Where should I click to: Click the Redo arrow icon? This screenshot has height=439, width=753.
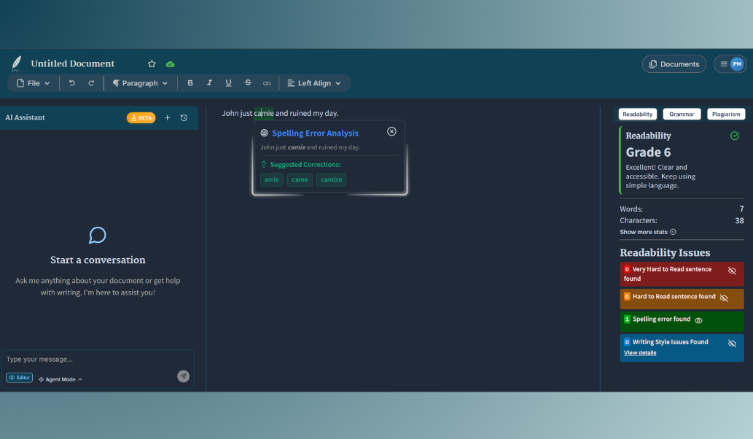pyautogui.click(x=91, y=82)
